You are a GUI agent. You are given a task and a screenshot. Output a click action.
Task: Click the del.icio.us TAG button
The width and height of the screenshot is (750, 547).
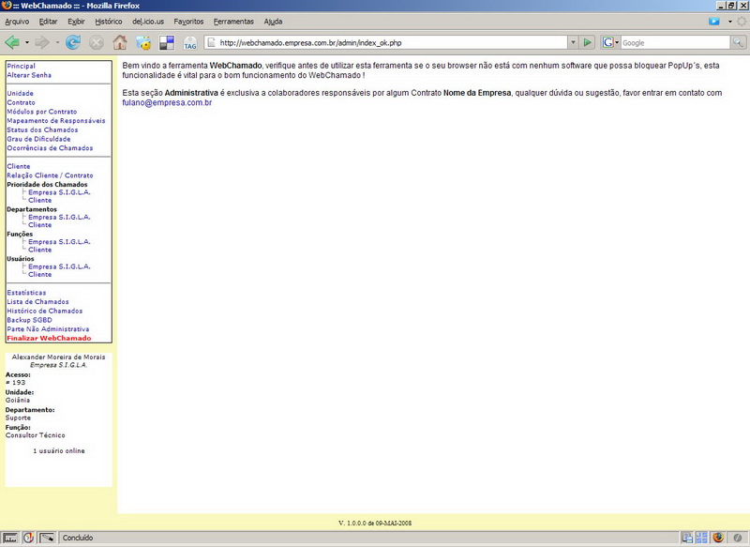tap(190, 43)
